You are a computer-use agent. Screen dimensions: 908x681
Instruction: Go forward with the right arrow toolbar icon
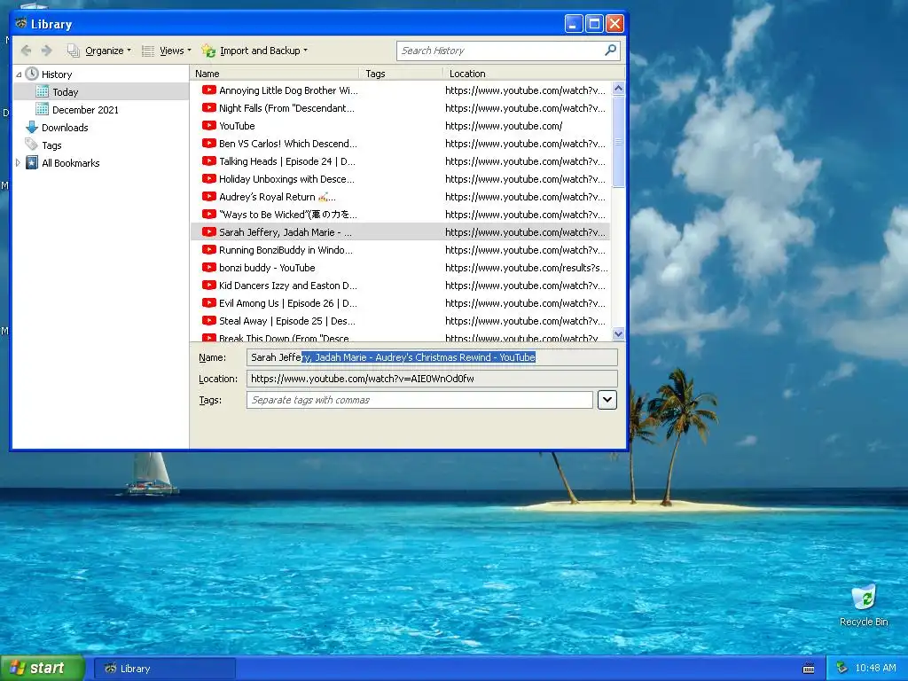click(47, 51)
